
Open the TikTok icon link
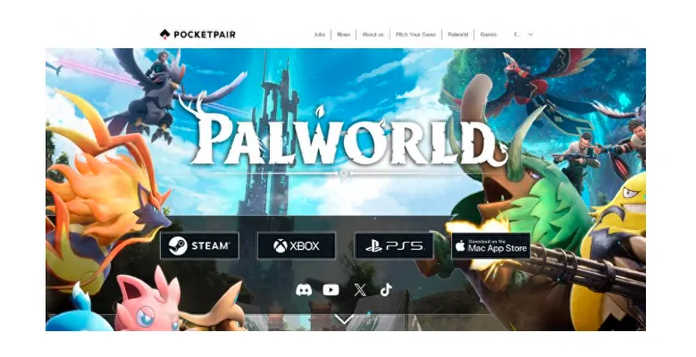[386, 290]
